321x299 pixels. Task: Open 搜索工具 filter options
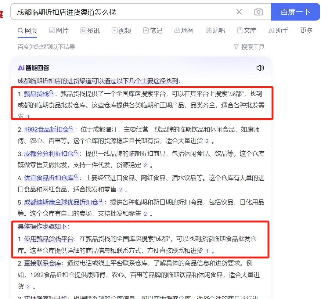(249, 47)
